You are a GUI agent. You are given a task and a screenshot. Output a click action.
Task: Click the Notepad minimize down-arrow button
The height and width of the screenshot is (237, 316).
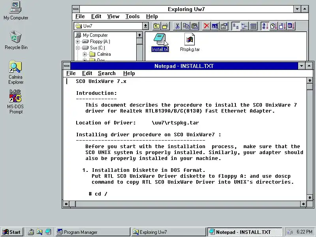point(301,66)
